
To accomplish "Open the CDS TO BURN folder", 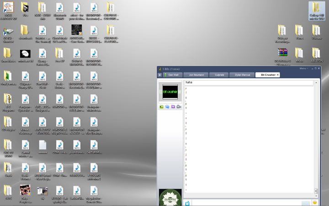I will [x=8, y=148].
